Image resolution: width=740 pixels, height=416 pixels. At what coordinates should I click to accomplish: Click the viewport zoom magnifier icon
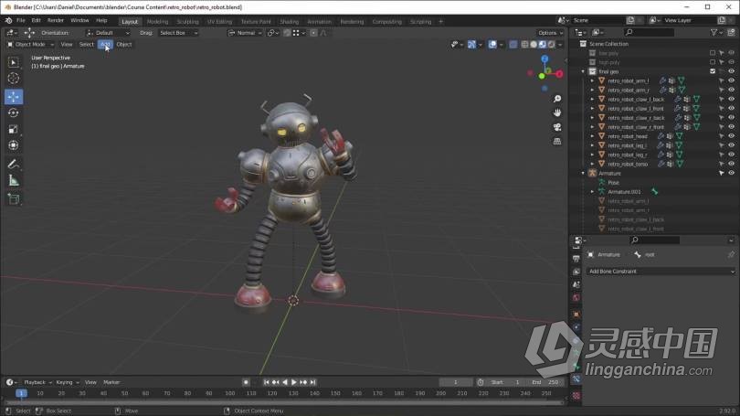[557, 99]
